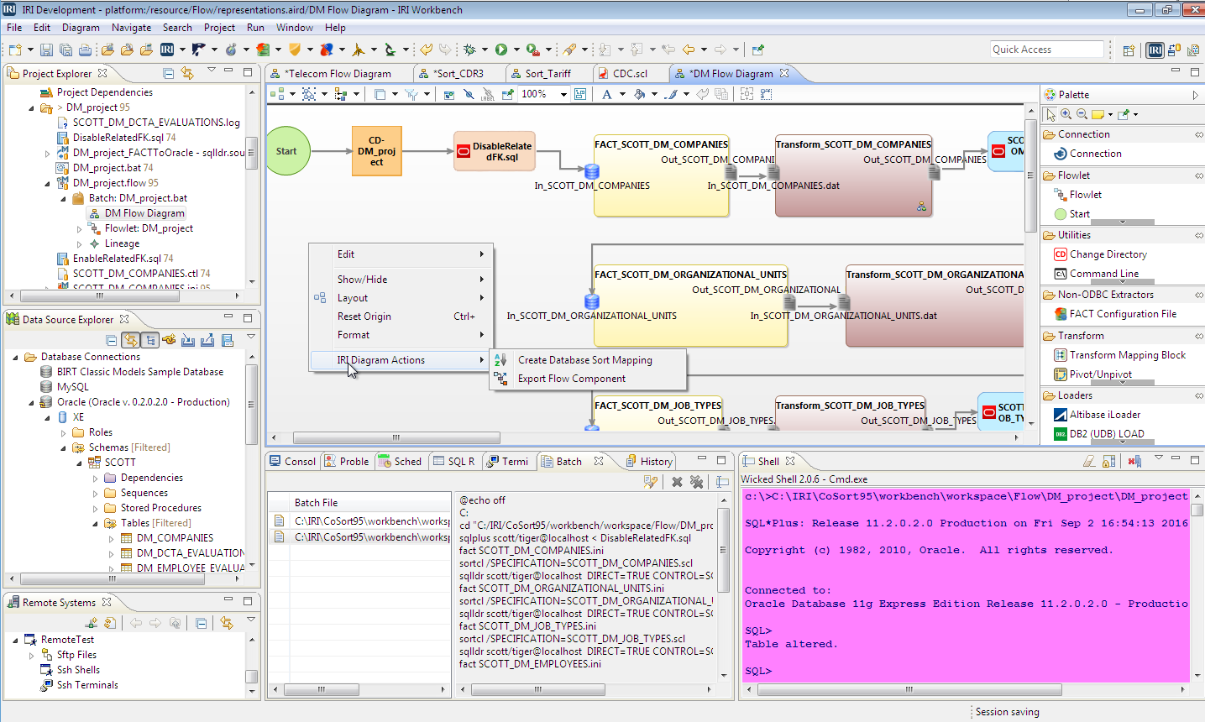The image size is (1205, 722).
Task: Click remove all entries icon in Batch view
Action: pos(696,482)
